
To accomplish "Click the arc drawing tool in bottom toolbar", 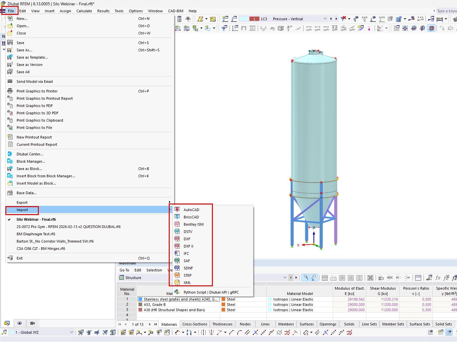I will coord(239,332).
